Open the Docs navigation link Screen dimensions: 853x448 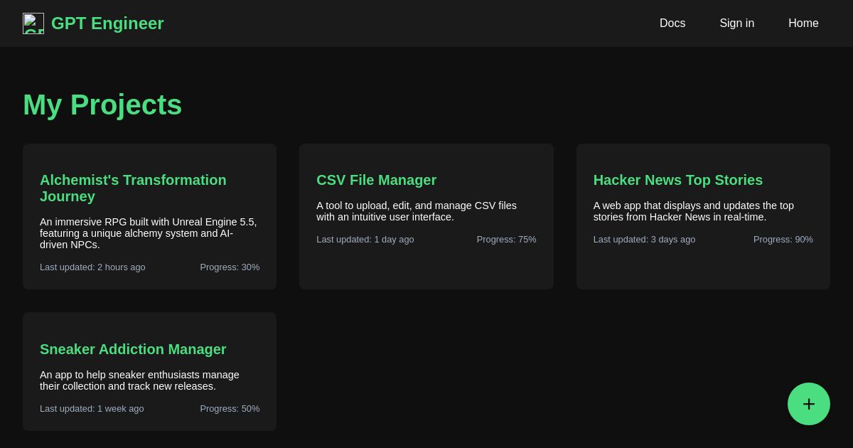672,23
